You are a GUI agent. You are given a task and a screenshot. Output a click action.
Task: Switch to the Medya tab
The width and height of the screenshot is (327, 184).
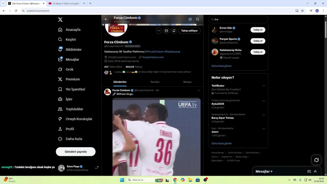(187, 82)
